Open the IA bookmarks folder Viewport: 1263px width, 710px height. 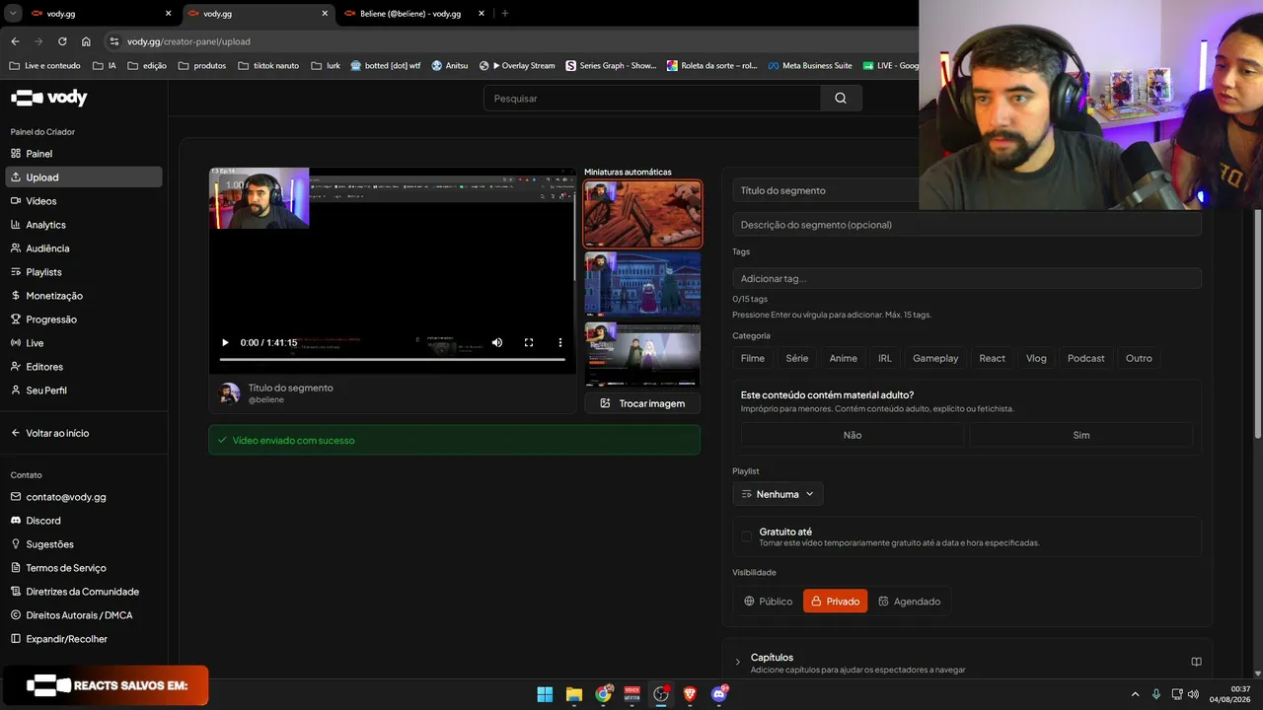[x=104, y=66]
